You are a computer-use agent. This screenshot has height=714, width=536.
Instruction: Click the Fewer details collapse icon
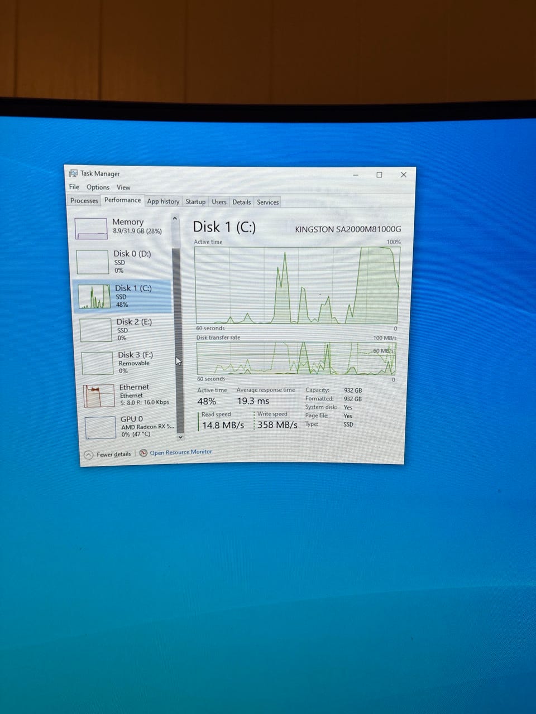(x=89, y=455)
